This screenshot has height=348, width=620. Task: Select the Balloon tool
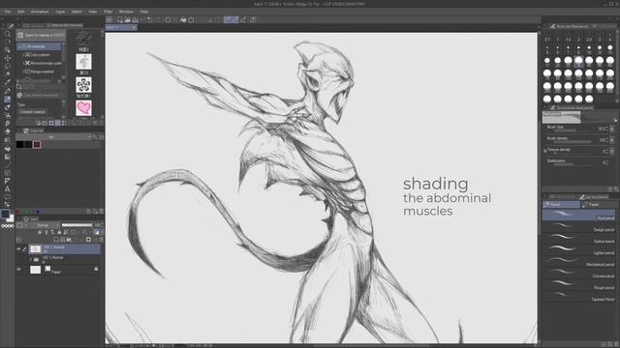tap(7, 197)
